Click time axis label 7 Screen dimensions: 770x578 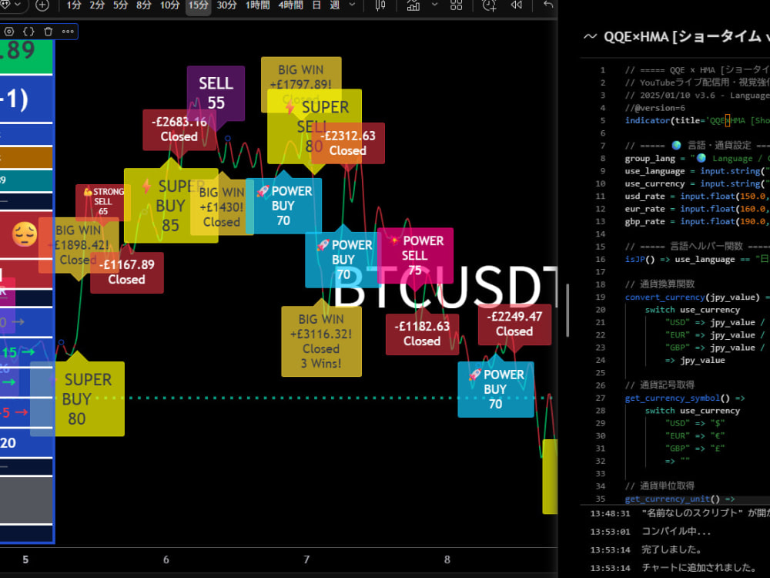(x=306, y=560)
